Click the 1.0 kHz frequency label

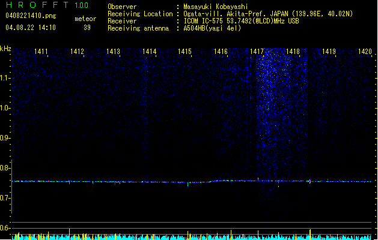click(5, 108)
